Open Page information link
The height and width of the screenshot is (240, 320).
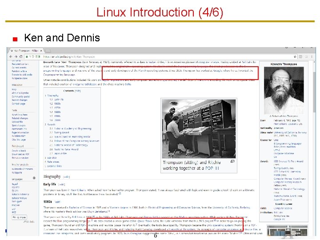(20, 132)
